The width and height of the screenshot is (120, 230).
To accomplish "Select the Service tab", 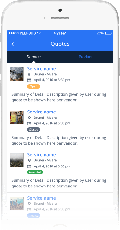I will [x=34, y=57].
